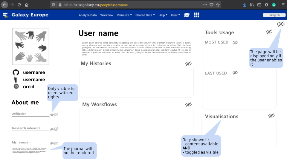Screen dimensions: 287x161
Task: Click the browser forward arrow
Action: [x=12, y=5]
